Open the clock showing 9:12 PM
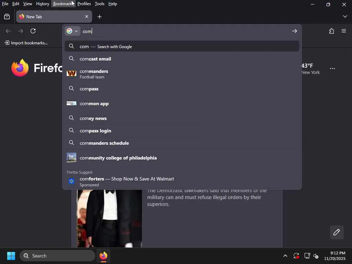This screenshot has height=264, width=352. pyautogui.click(x=335, y=256)
